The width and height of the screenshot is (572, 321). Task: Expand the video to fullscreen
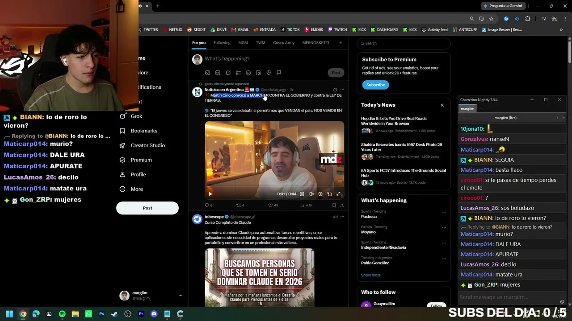338,194
